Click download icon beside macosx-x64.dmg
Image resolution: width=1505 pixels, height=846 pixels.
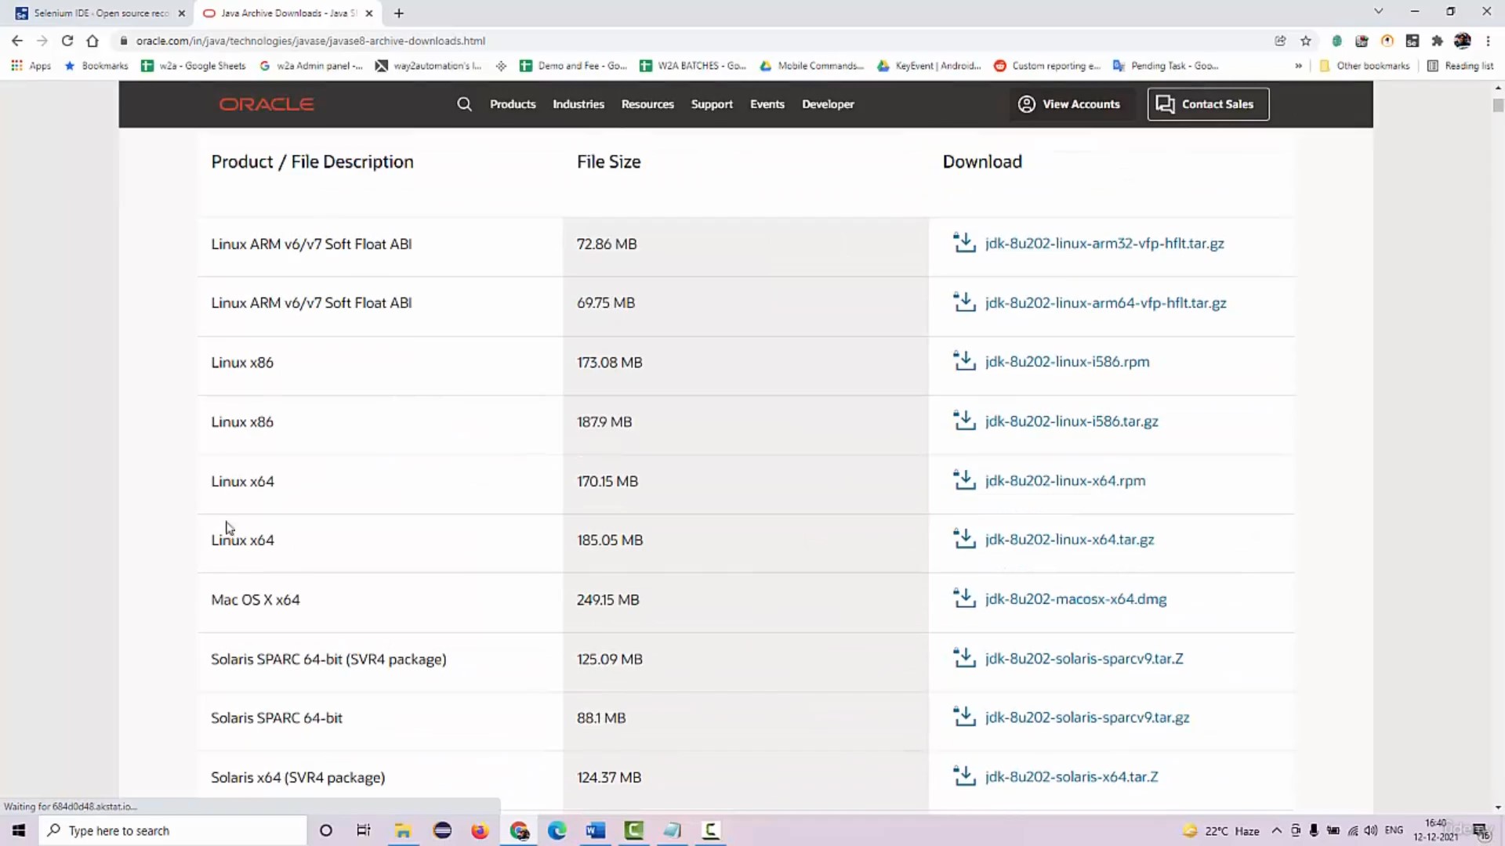pyautogui.click(x=964, y=598)
